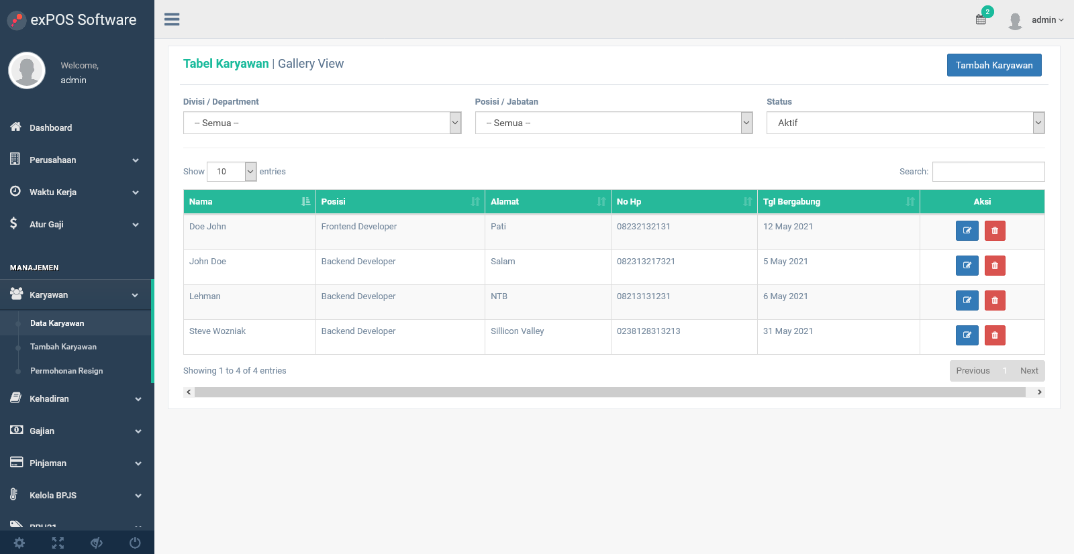Viewport: 1074px width, 554px height.
Task: Sort the table by Tgl Bergabung column
Action: [x=838, y=202]
